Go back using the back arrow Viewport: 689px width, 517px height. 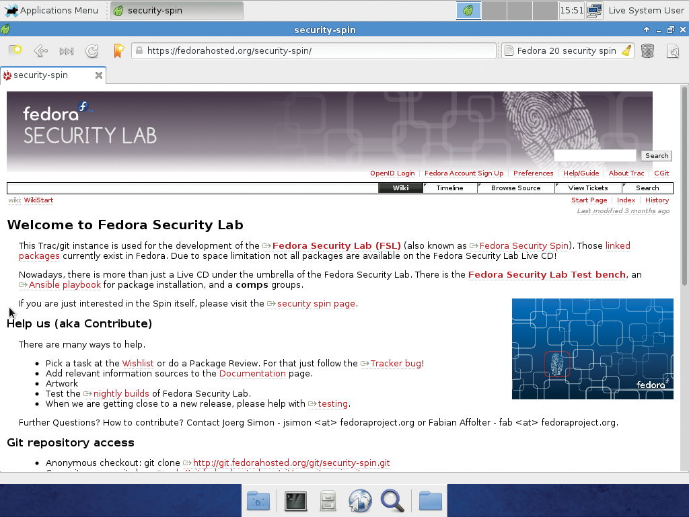40,50
